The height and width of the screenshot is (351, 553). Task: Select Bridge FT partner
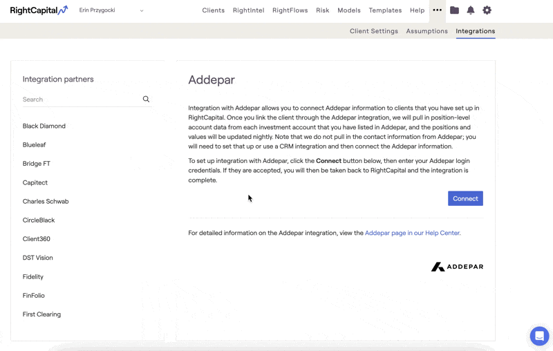pyautogui.click(x=37, y=164)
